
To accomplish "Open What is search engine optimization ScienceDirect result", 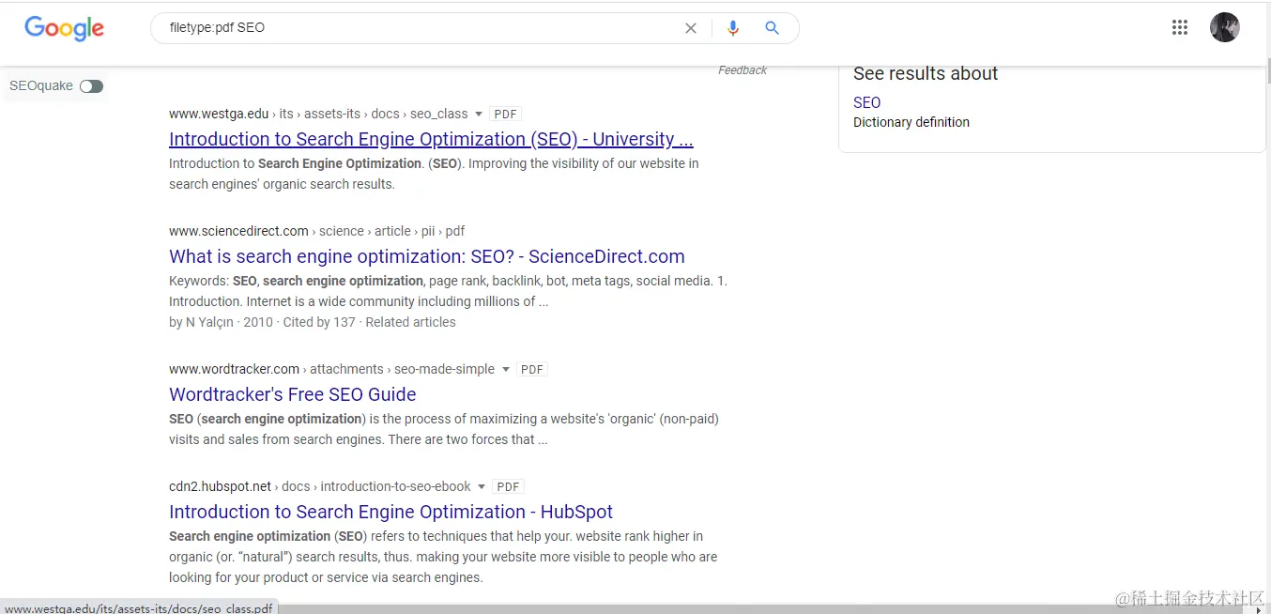I will click(x=427, y=256).
